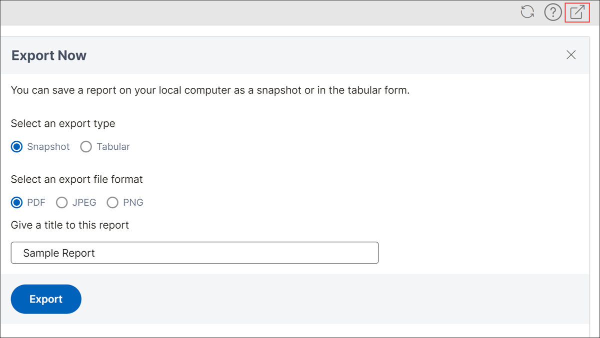Click the "Select an export file format" label

click(x=77, y=179)
